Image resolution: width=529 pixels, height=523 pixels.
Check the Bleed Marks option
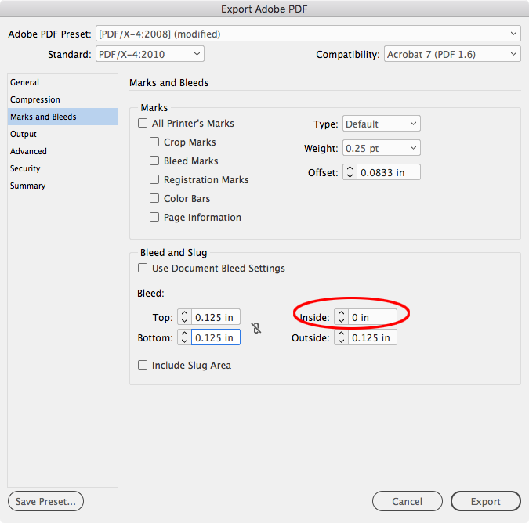[x=154, y=161]
